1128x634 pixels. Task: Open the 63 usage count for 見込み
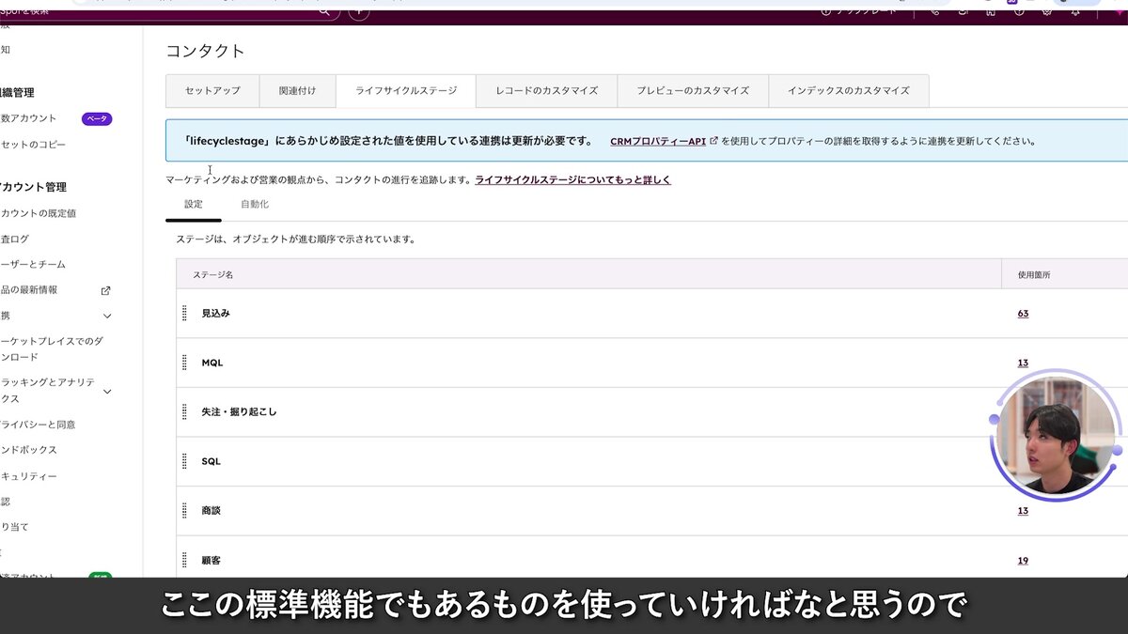coord(1023,312)
